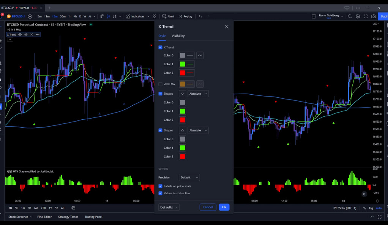The width and height of the screenshot is (388, 225).
Task: Open the Pine Editor tab
Action: click(x=44, y=217)
